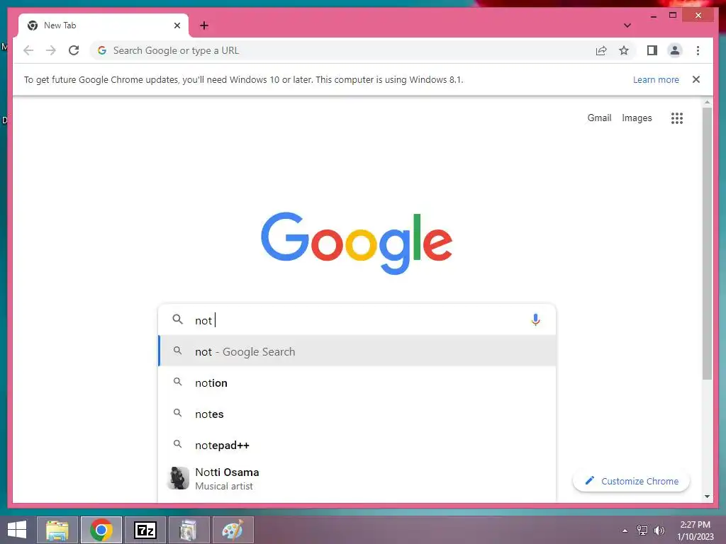726x544 pixels.
Task: Click the search box containing "not"
Action: 357,319
